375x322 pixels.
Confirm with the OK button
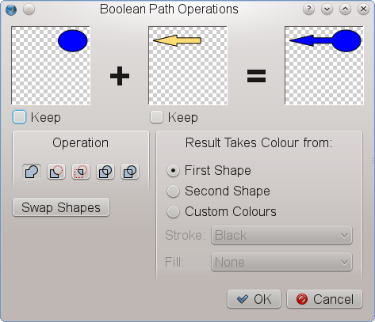[x=254, y=299]
